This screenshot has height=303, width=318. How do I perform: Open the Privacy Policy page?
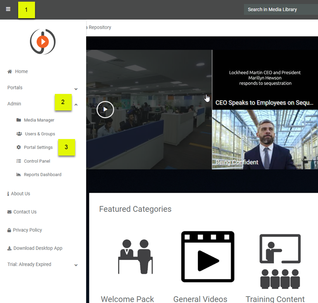pos(27,230)
